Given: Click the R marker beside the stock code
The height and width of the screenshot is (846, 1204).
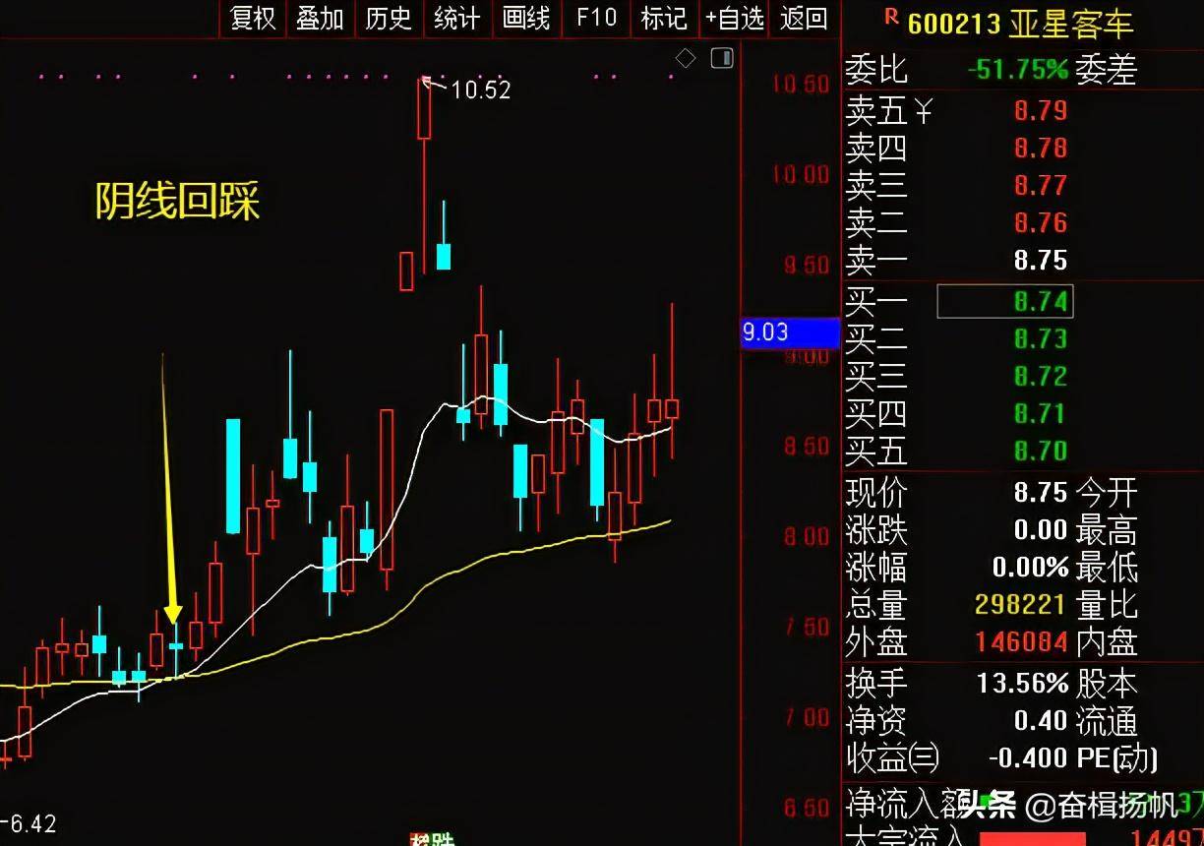Looking at the screenshot, I should [x=891, y=16].
